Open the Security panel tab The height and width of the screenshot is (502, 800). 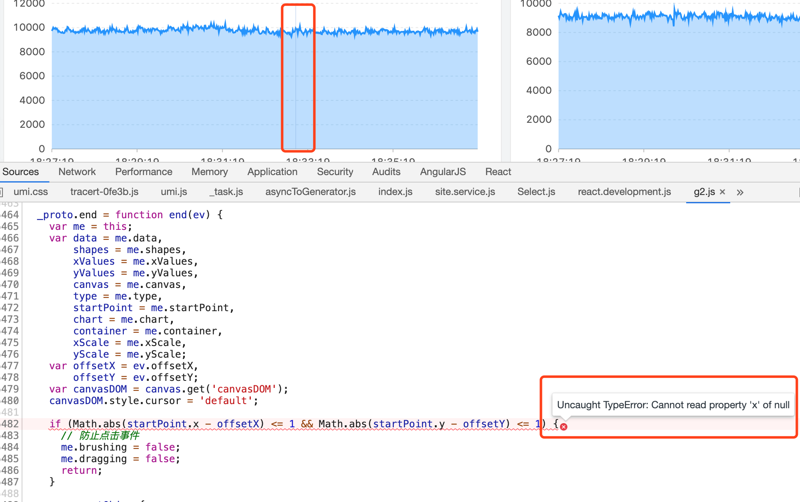(x=335, y=172)
